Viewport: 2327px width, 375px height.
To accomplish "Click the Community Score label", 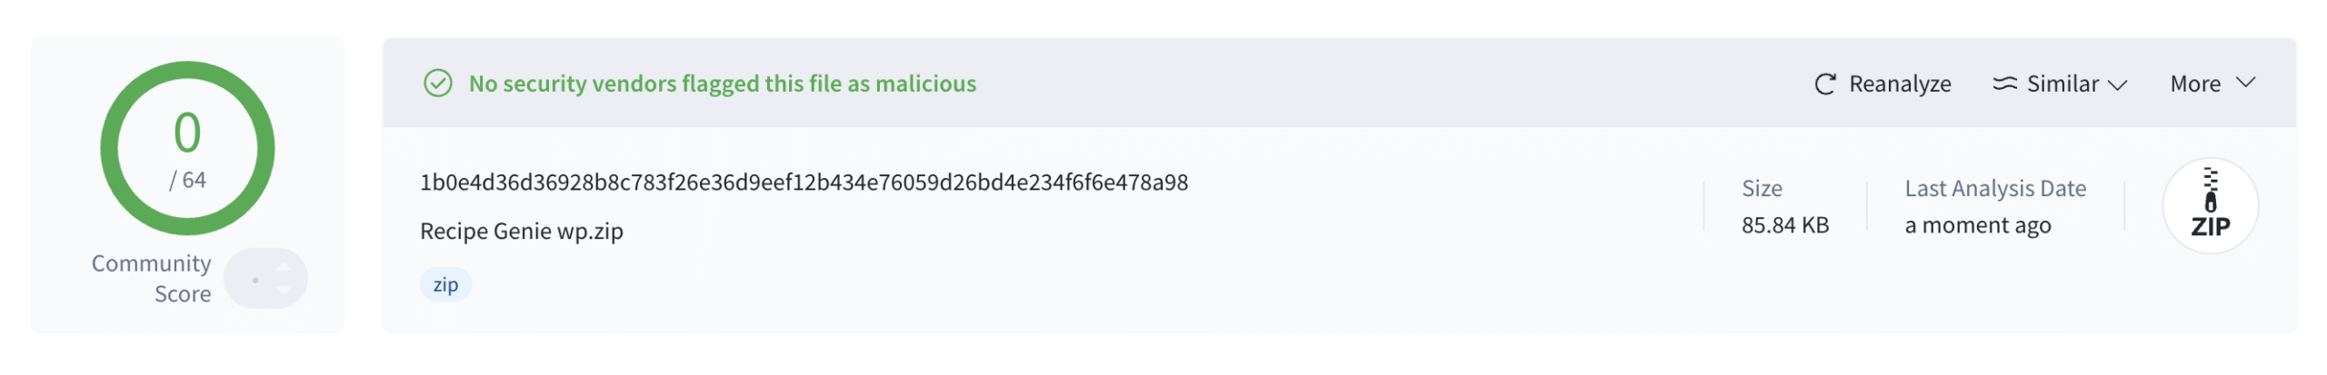I will (x=151, y=279).
